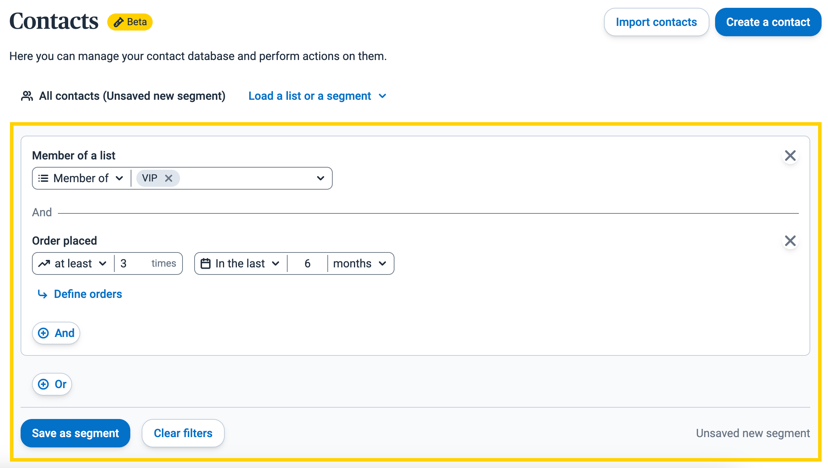Click the pencil icon in the Beta badge
828x468 pixels.
(x=119, y=22)
